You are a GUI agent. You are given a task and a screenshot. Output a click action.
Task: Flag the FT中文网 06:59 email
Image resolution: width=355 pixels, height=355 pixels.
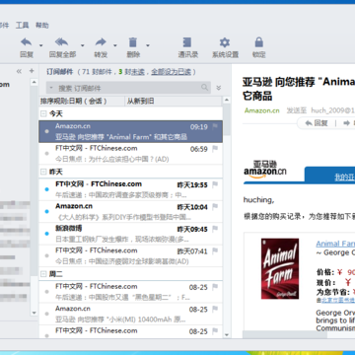tap(215, 149)
